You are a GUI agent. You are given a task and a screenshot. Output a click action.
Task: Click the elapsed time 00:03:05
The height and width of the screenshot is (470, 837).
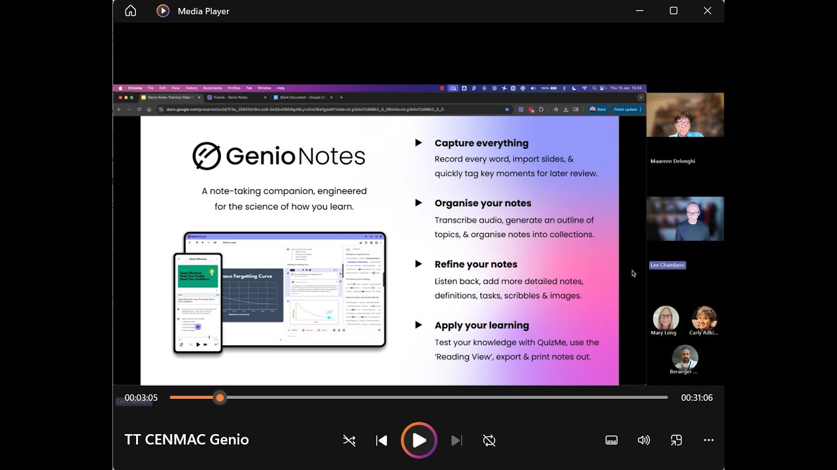tap(141, 398)
